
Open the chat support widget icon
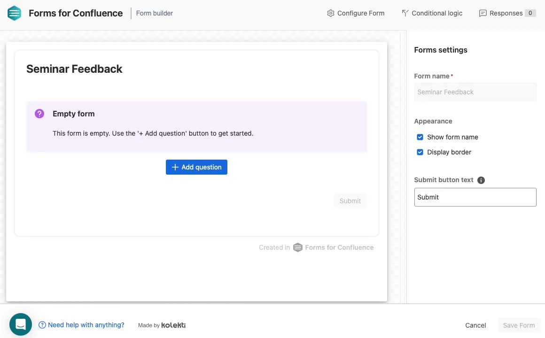[x=21, y=324]
